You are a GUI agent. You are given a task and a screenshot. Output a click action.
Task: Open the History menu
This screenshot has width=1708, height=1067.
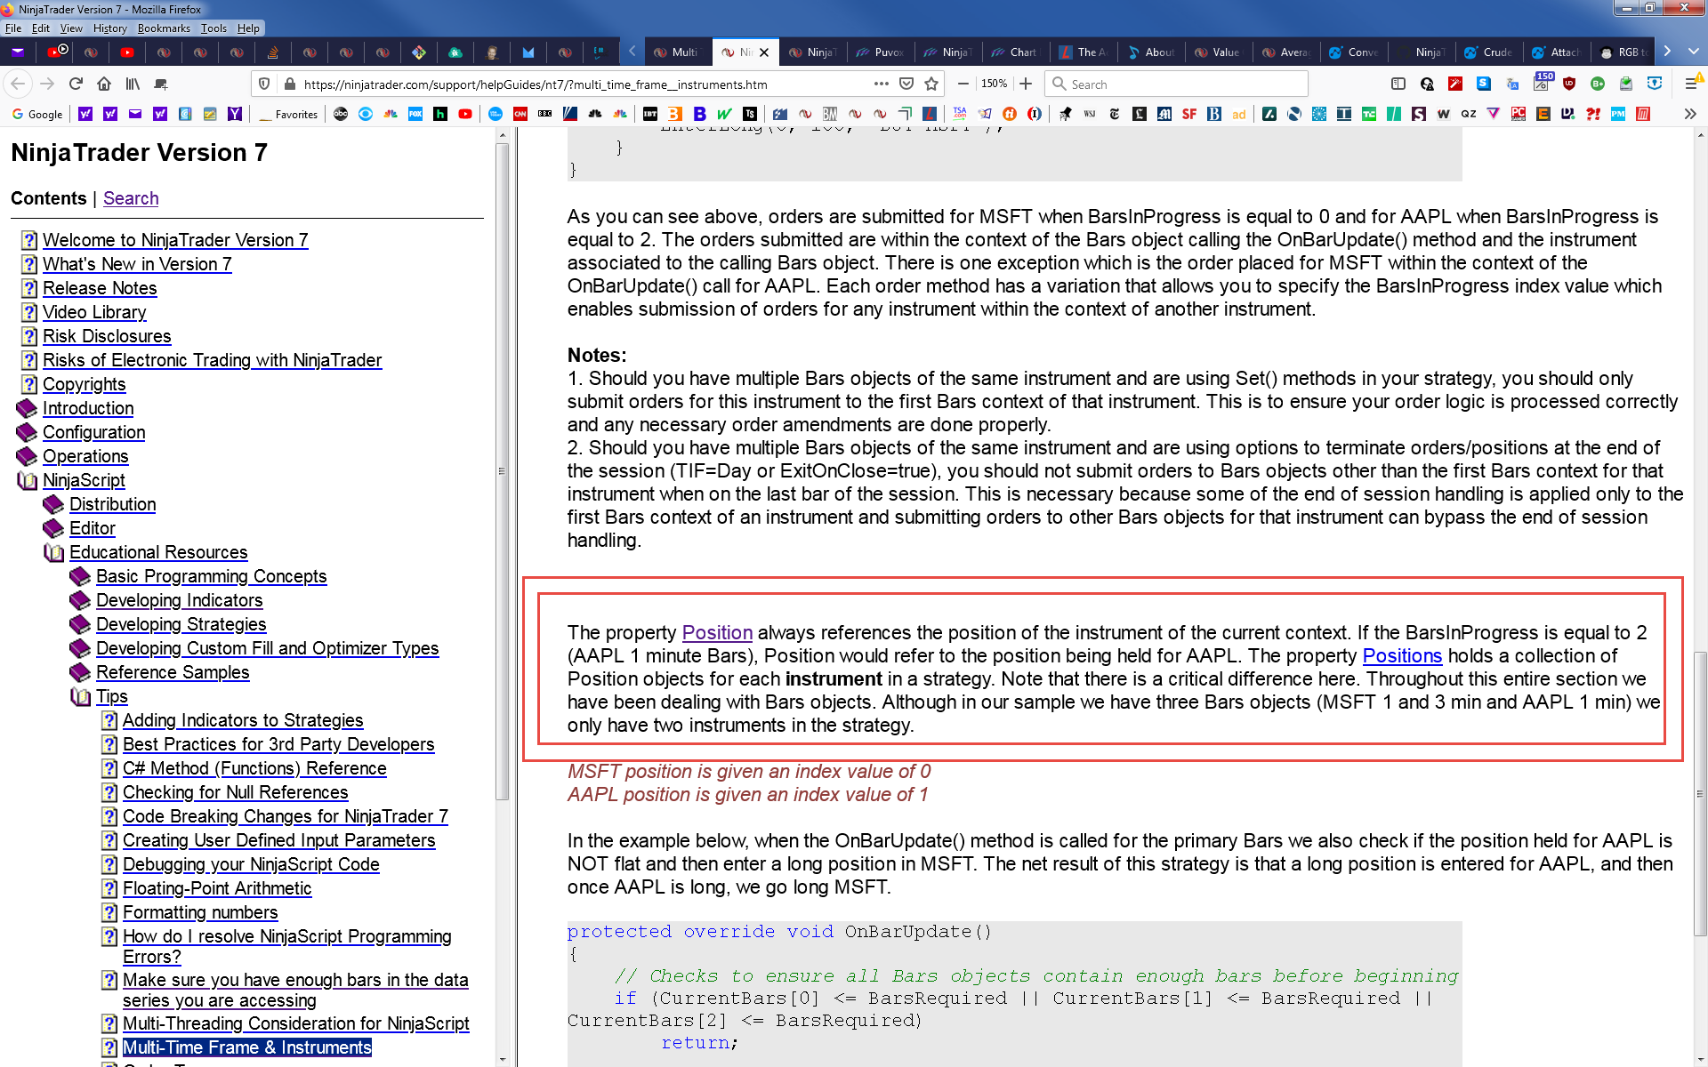(x=109, y=28)
